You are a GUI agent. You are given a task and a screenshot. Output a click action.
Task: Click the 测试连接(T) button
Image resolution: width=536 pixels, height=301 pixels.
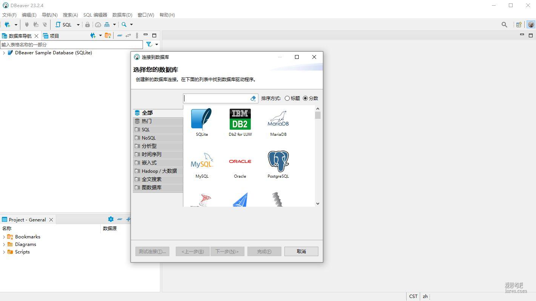click(x=152, y=252)
